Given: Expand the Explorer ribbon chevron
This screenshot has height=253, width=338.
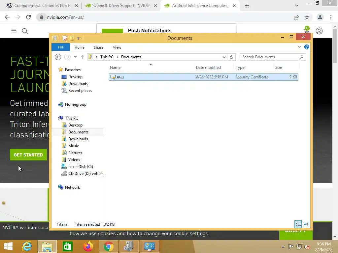Looking at the screenshot, I should 299,47.
